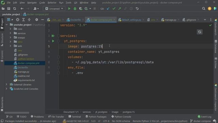Viewport: 218px width, 123px height.
Task: Commit changes with the green checkmark
Action: (x=114, y=9)
